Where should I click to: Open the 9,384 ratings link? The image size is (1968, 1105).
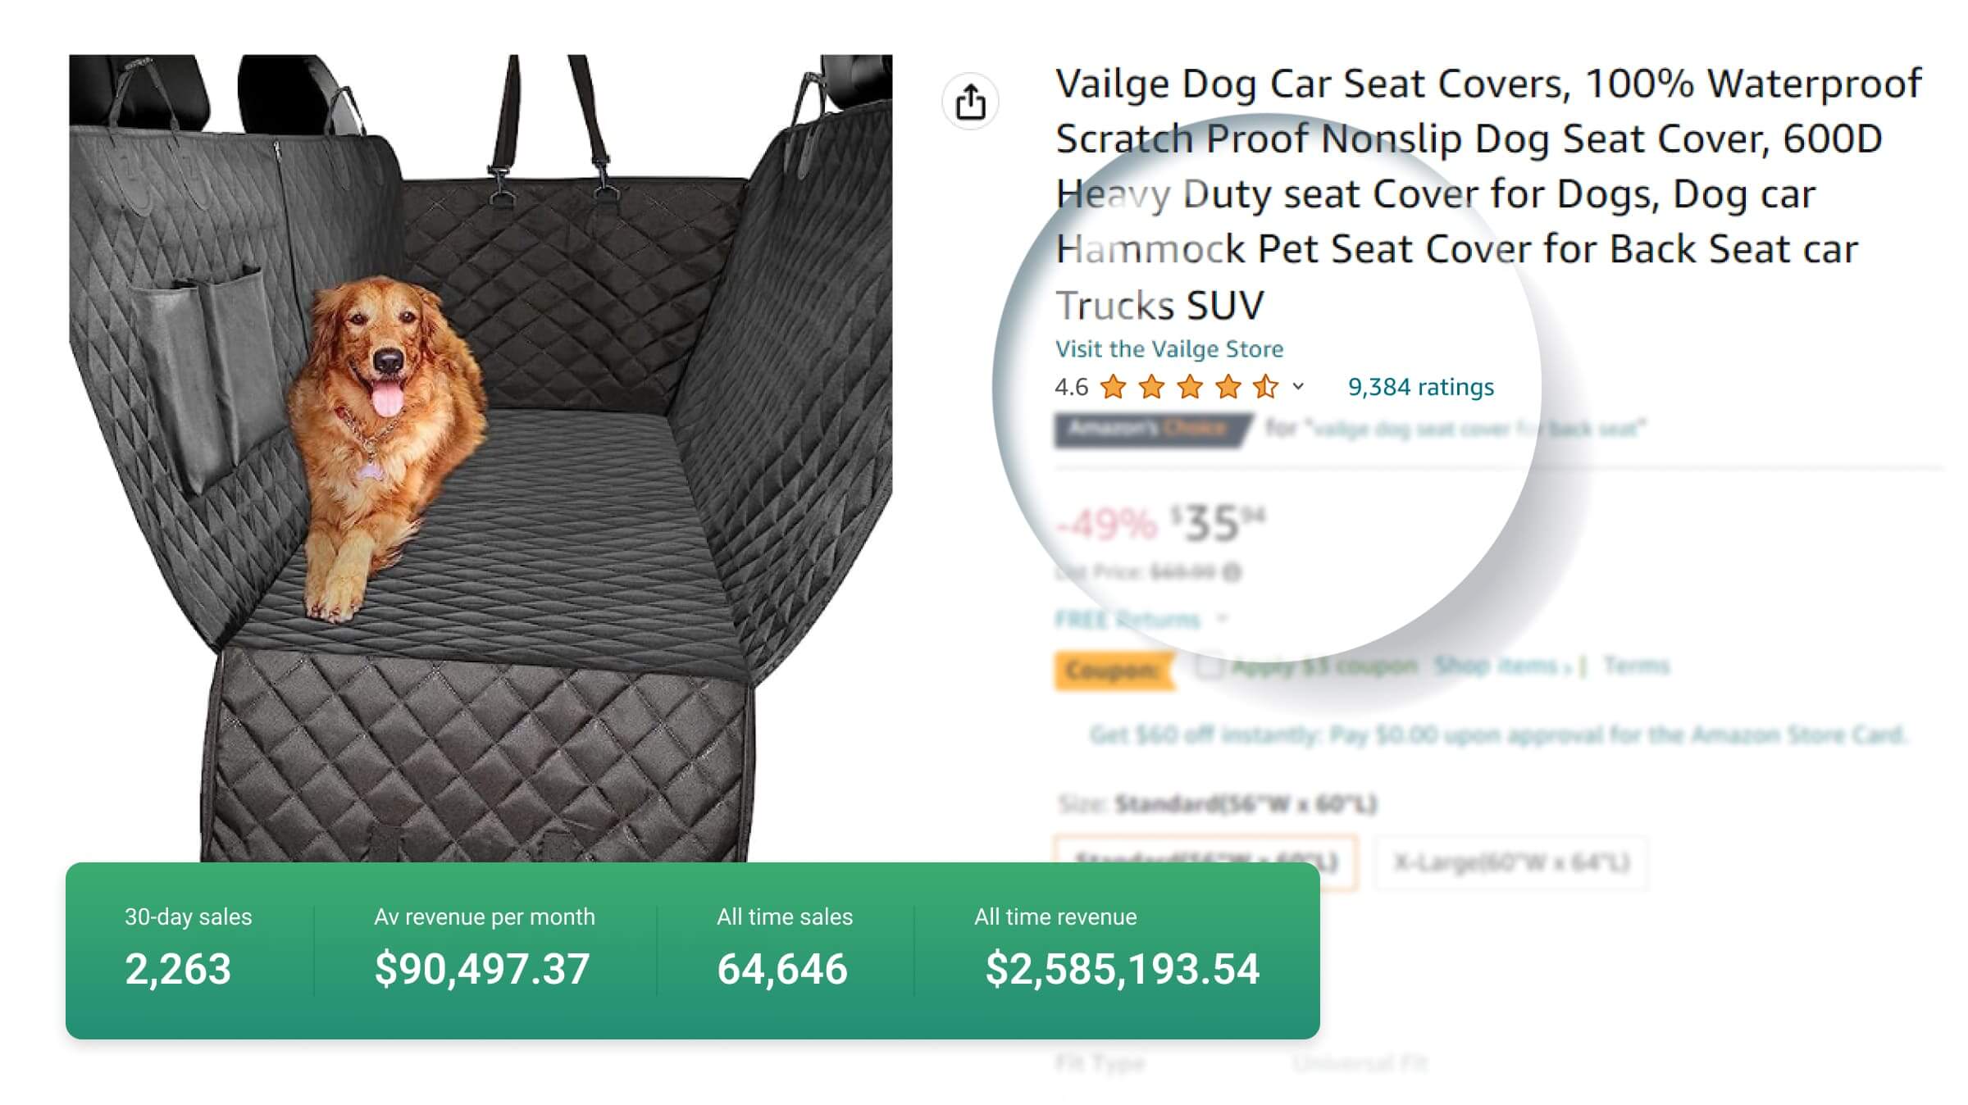coord(1420,387)
